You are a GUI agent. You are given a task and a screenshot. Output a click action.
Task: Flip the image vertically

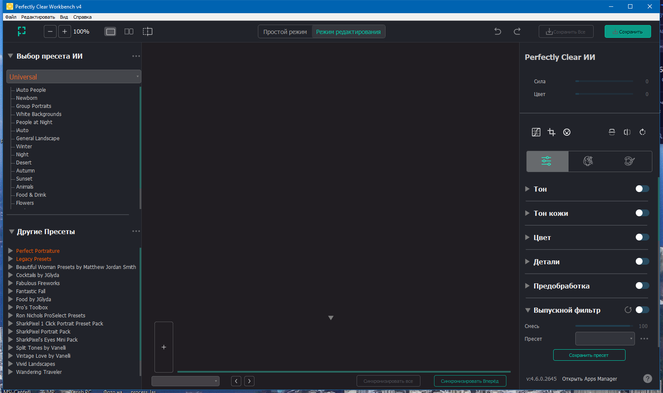612,132
